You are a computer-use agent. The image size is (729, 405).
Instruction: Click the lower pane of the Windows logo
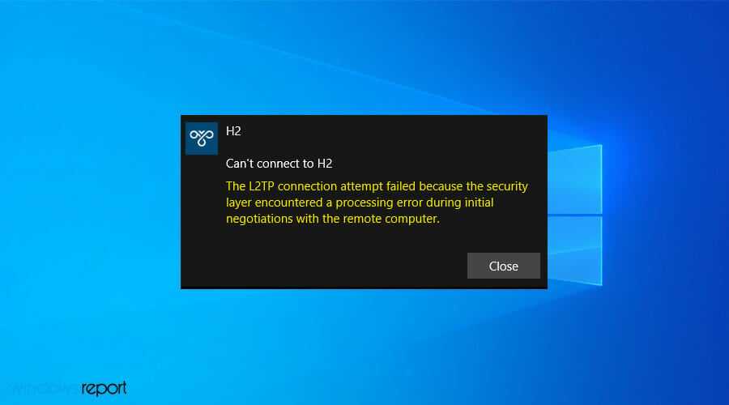(x=575, y=250)
